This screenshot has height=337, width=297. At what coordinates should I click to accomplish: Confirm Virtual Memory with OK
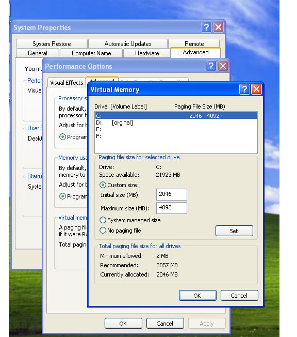tap(197, 296)
